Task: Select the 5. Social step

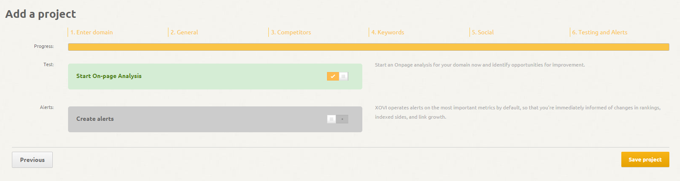Action: 483,32
